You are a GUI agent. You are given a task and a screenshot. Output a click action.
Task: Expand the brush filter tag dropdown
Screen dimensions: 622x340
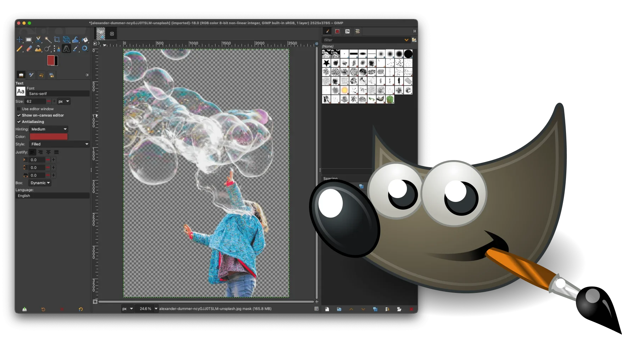click(x=407, y=40)
